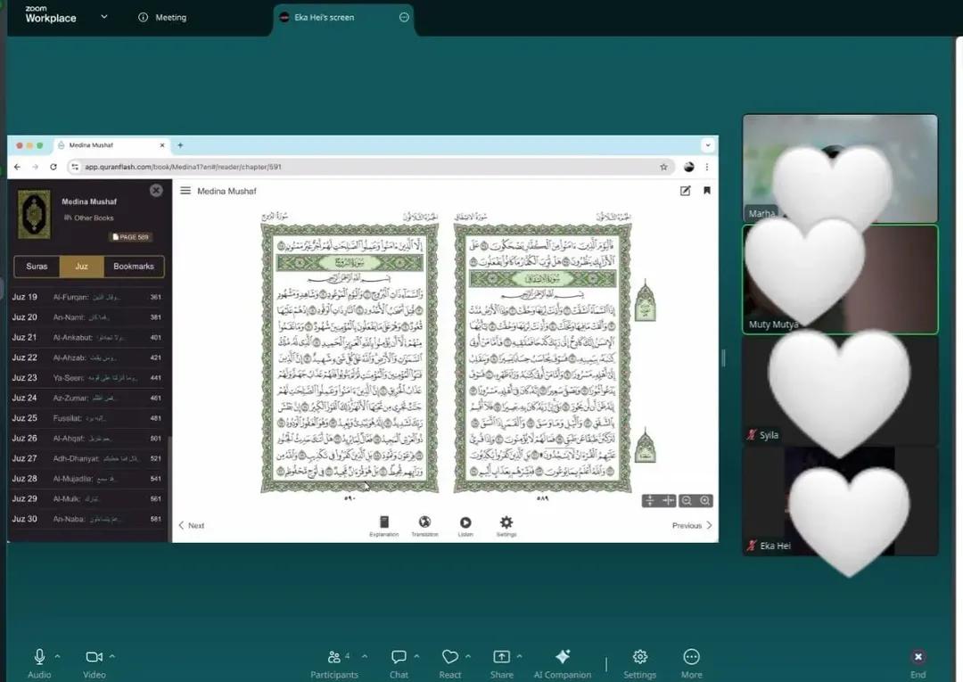963x682 pixels.
Task: Switch to the Suras tab
Action: [37, 267]
